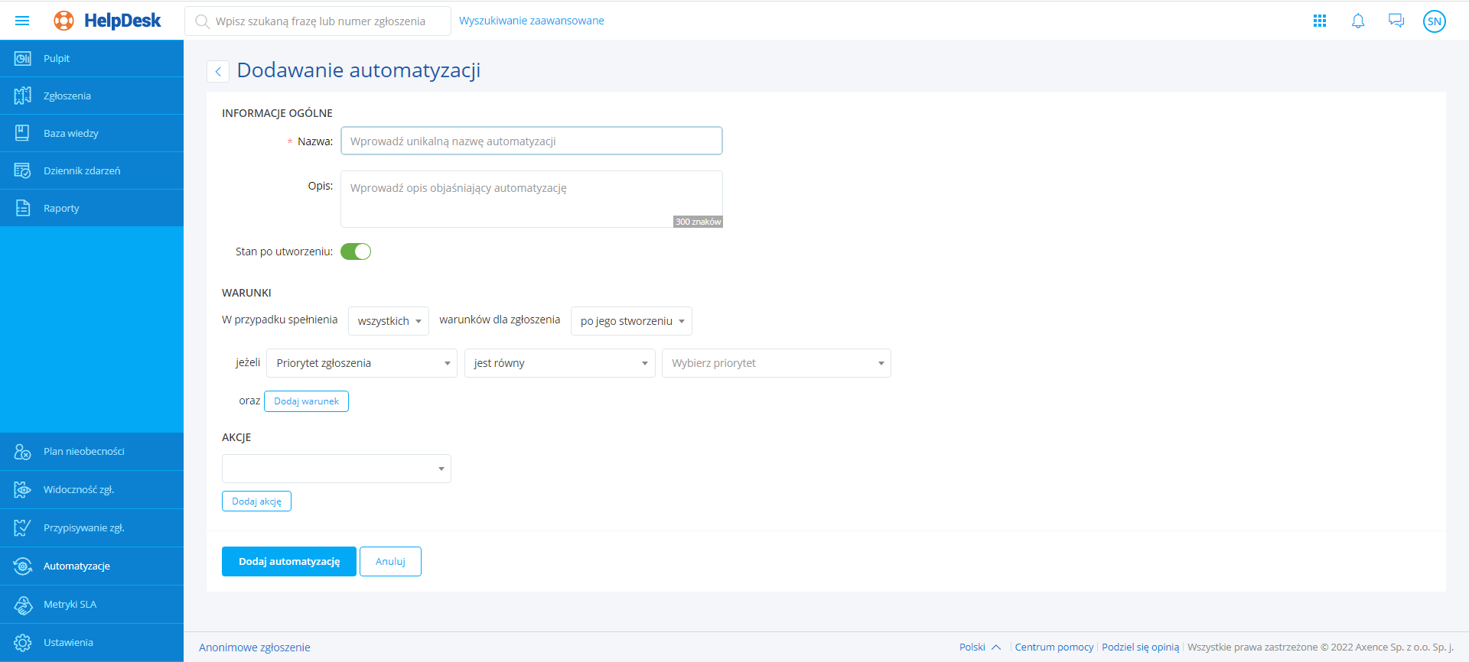Click the Metryki SLA icon
Viewport: 1469px width, 662px height.
(23, 605)
